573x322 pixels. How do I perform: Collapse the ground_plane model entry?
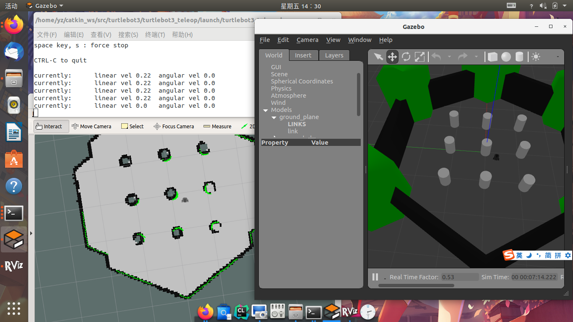coord(274,117)
